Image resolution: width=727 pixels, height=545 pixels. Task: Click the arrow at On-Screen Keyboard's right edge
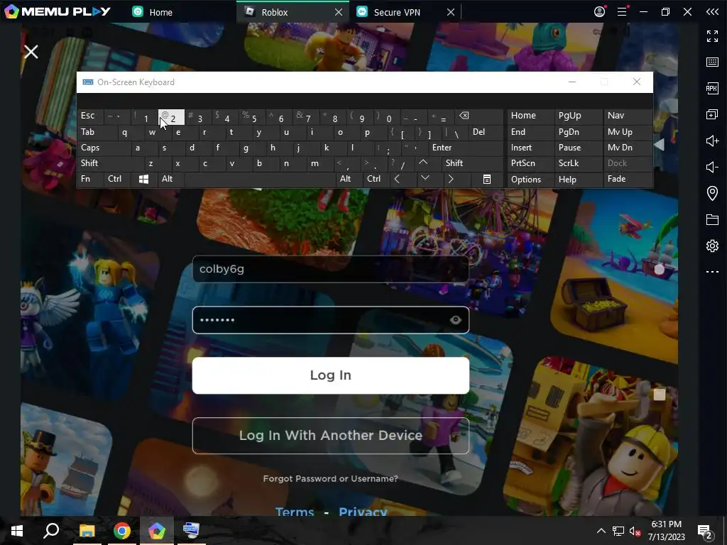click(x=659, y=145)
